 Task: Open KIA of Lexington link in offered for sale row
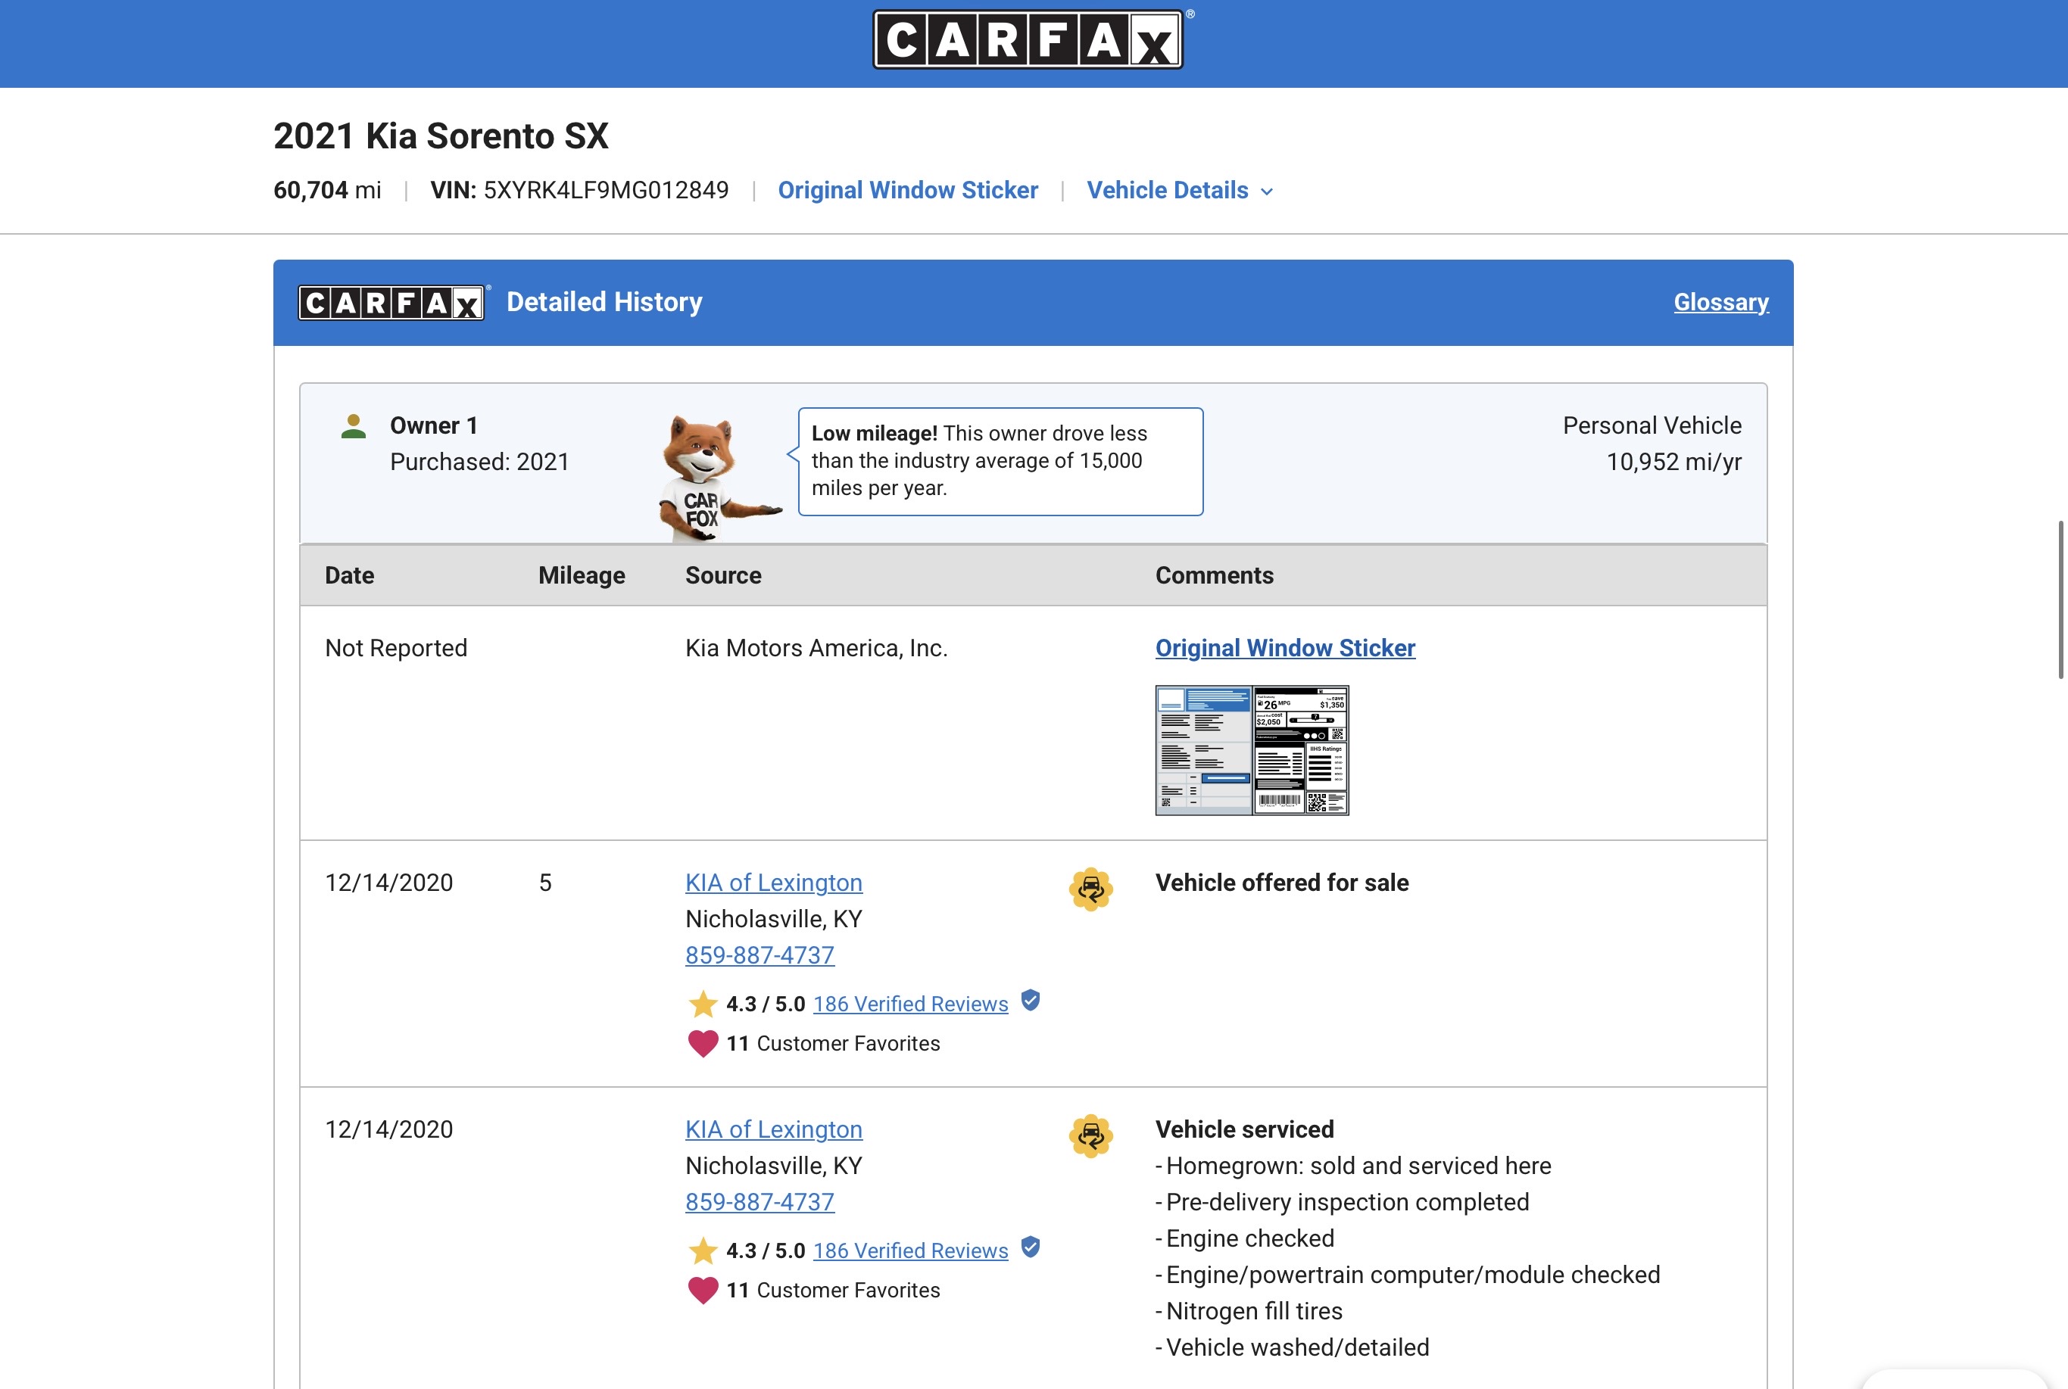tap(773, 883)
